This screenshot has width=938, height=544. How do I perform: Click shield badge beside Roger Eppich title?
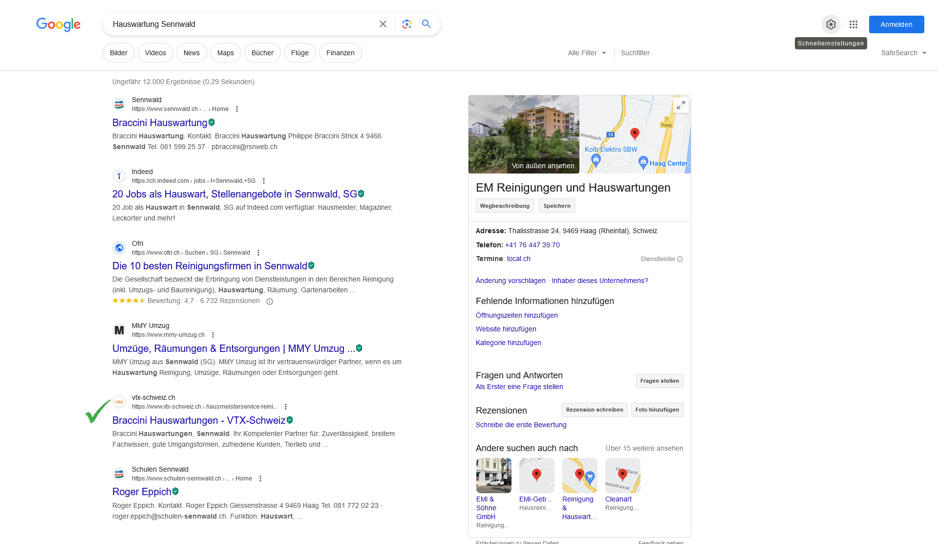click(175, 491)
